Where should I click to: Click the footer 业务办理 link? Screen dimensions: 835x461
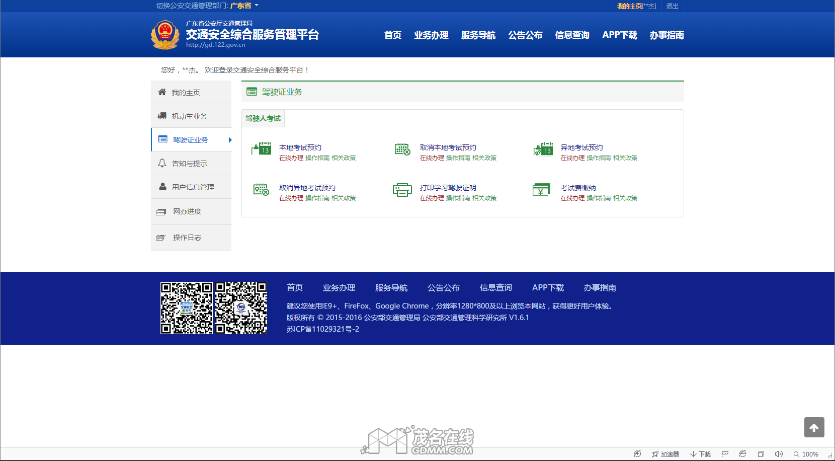tap(339, 287)
